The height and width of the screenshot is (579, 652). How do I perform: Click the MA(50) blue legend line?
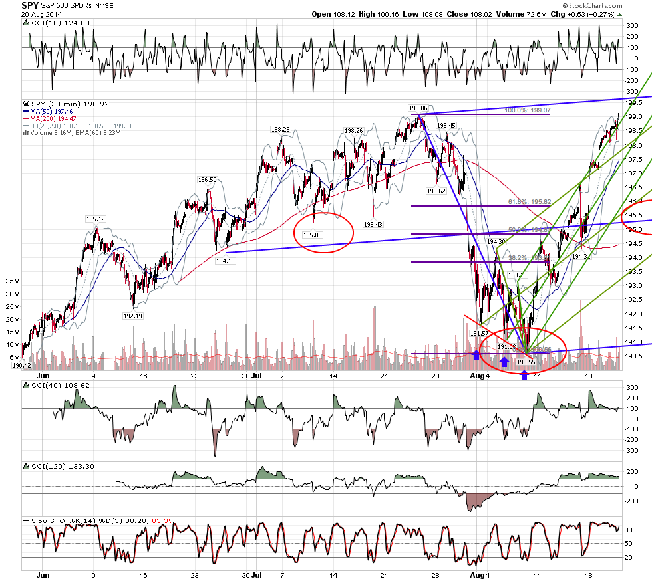[x=26, y=111]
